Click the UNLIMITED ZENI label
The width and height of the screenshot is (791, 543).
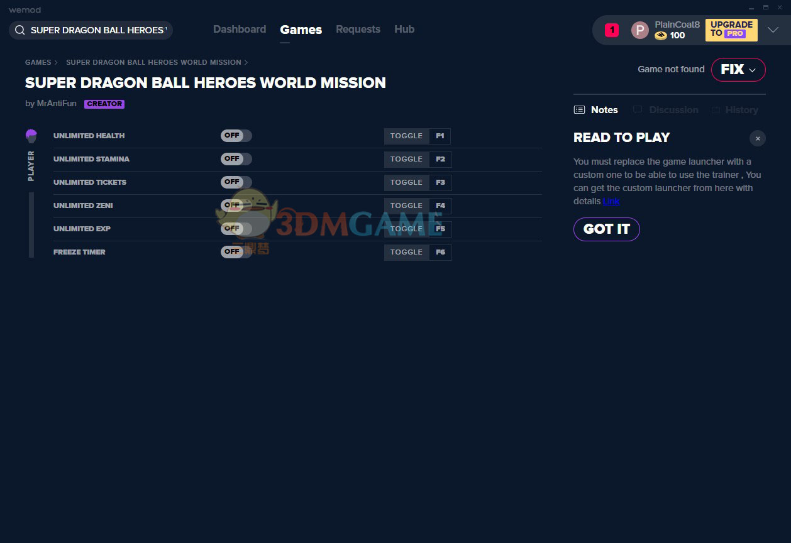pos(83,206)
